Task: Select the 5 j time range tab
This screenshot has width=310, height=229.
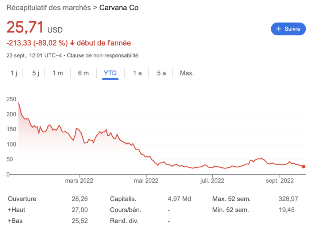Action: click(36, 73)
